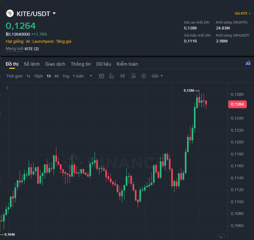This screenshot has height=240, width=254.
Task: Click the Launchpool tag
Action: [x=43, y=41]
